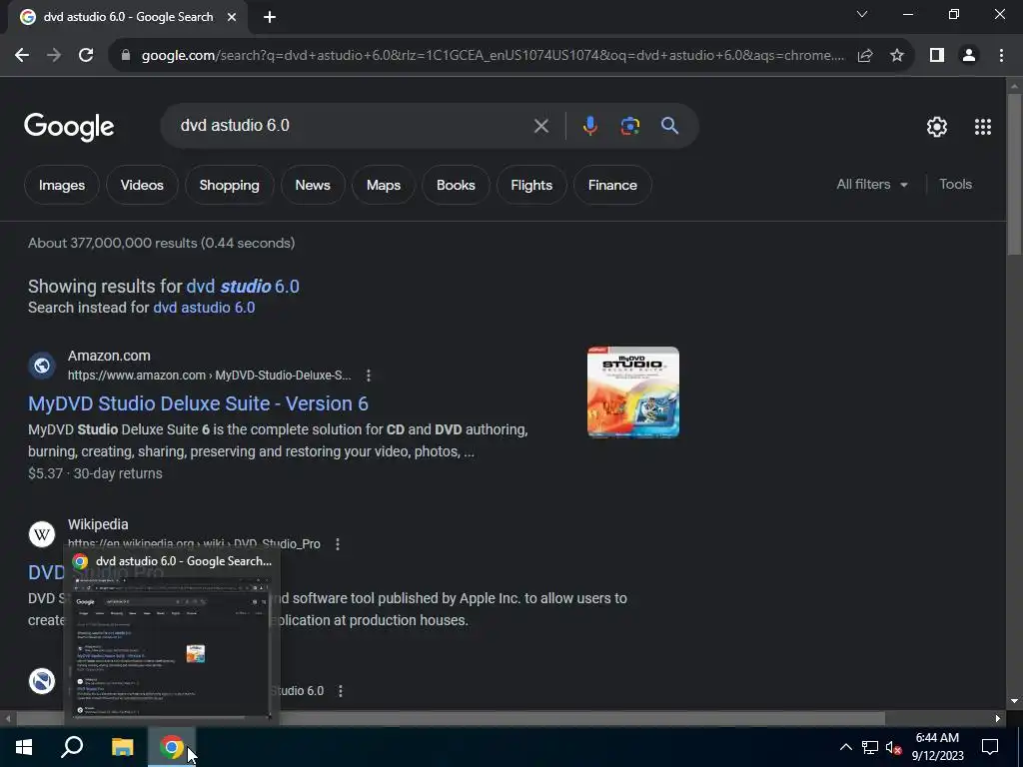Clear the search box with the X icon

point(540,126)
